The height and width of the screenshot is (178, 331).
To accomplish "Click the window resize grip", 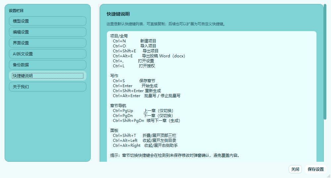I will [329, 176].
